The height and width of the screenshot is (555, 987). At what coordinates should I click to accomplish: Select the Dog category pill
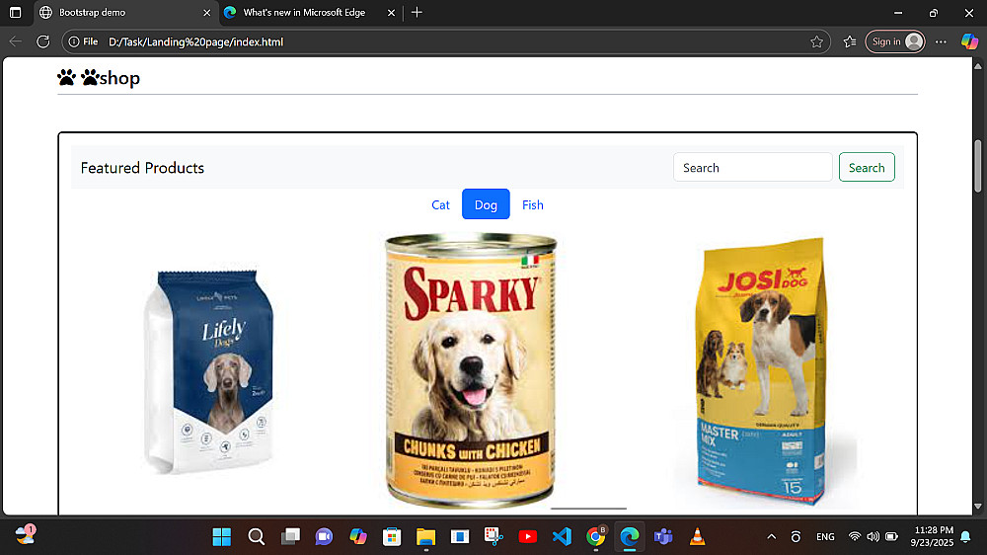(486, 204)
